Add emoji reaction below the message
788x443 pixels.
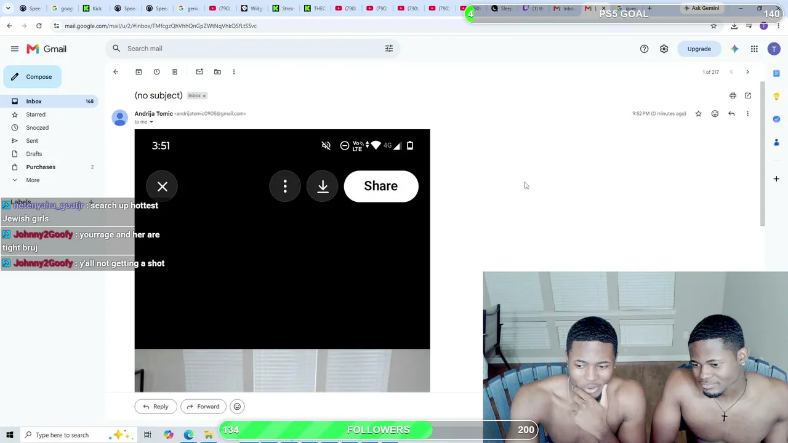pos(237,407)
